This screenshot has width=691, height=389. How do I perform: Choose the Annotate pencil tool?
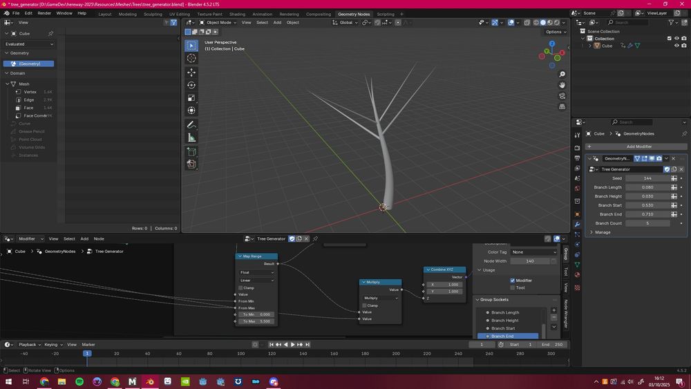pyautogui.click(x=191, y=124)
